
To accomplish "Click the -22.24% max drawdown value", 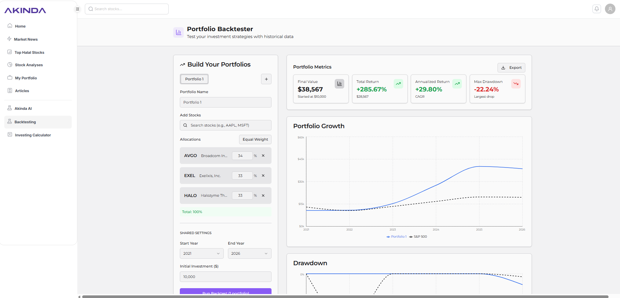I will coord(486,89).
